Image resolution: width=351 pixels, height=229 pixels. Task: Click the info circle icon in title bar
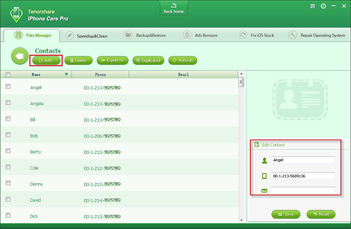tap(324, 6)
